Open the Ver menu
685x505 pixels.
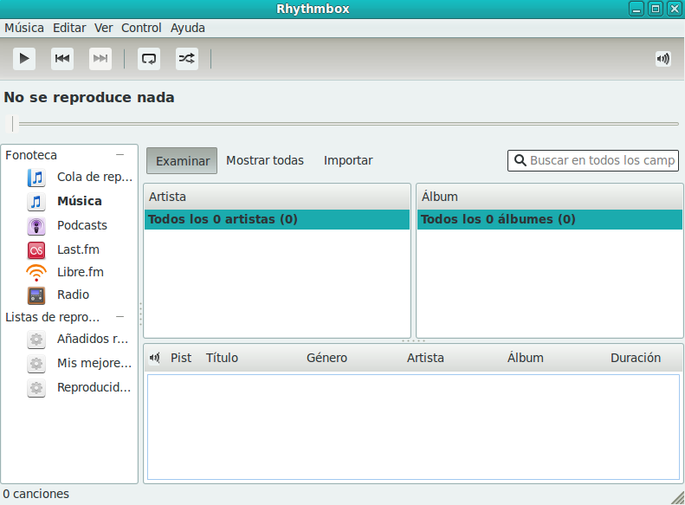(x=104, y=28)
